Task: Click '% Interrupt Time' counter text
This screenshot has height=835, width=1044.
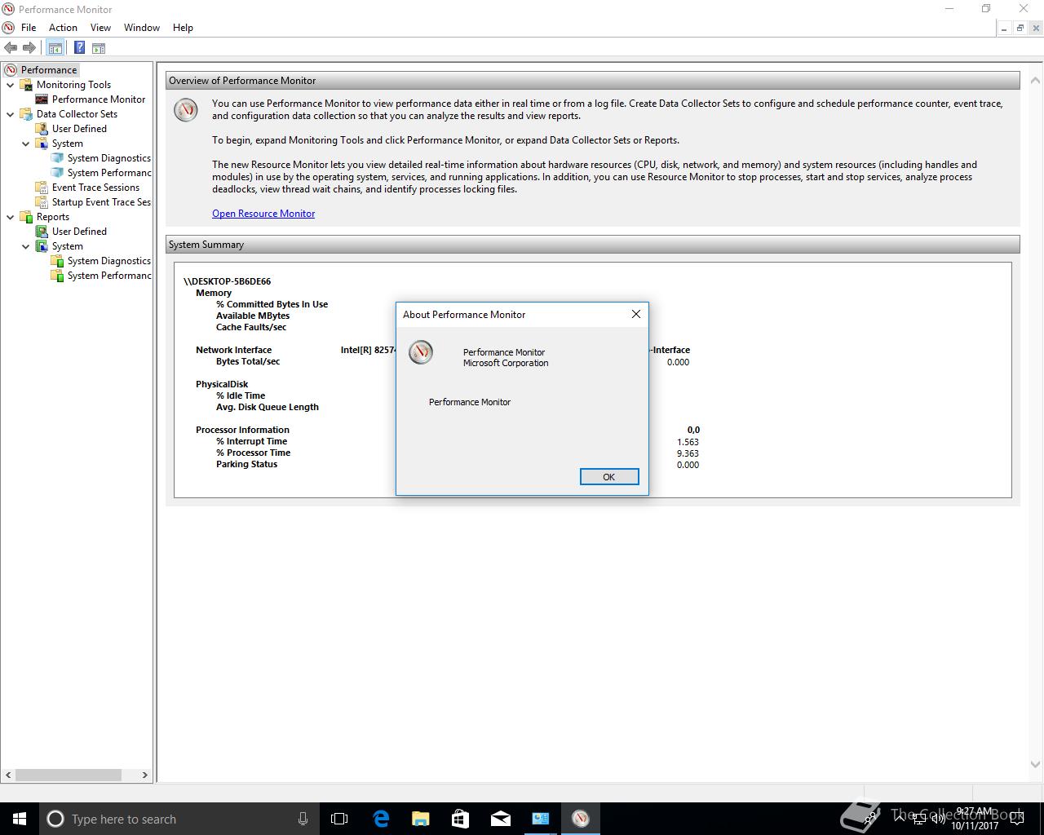Action: point(251,441)
